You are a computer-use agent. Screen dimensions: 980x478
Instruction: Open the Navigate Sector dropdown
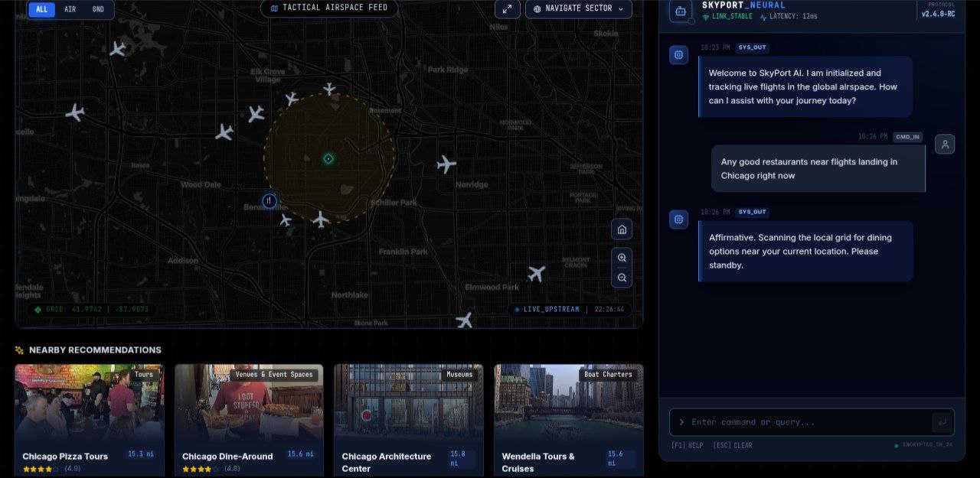pyautogui.click(x=578, y=8)
